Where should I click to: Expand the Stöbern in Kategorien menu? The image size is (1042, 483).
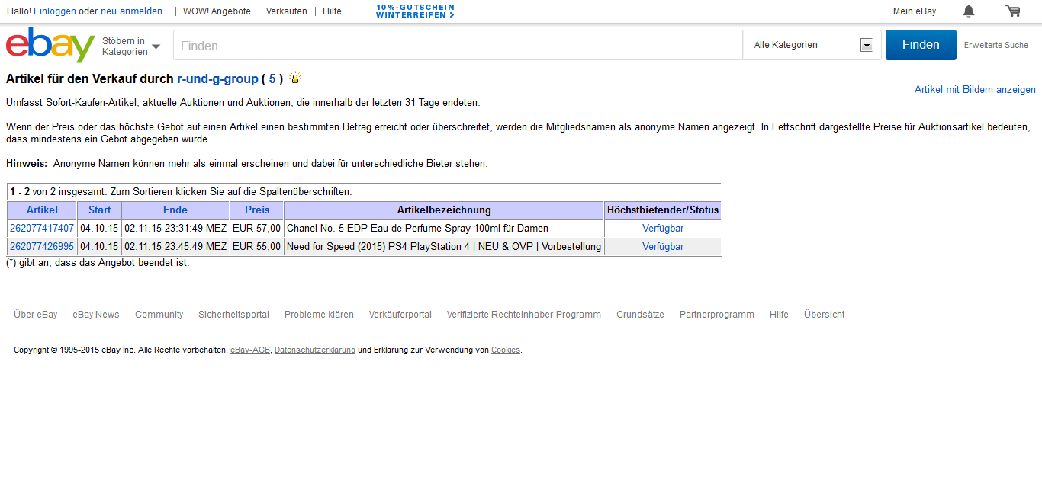click(x=130, y=46)
